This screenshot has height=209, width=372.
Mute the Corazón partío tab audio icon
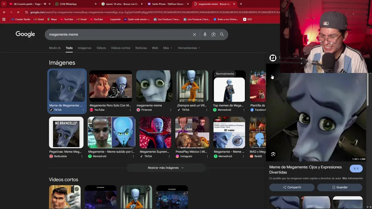coord(45,4)
